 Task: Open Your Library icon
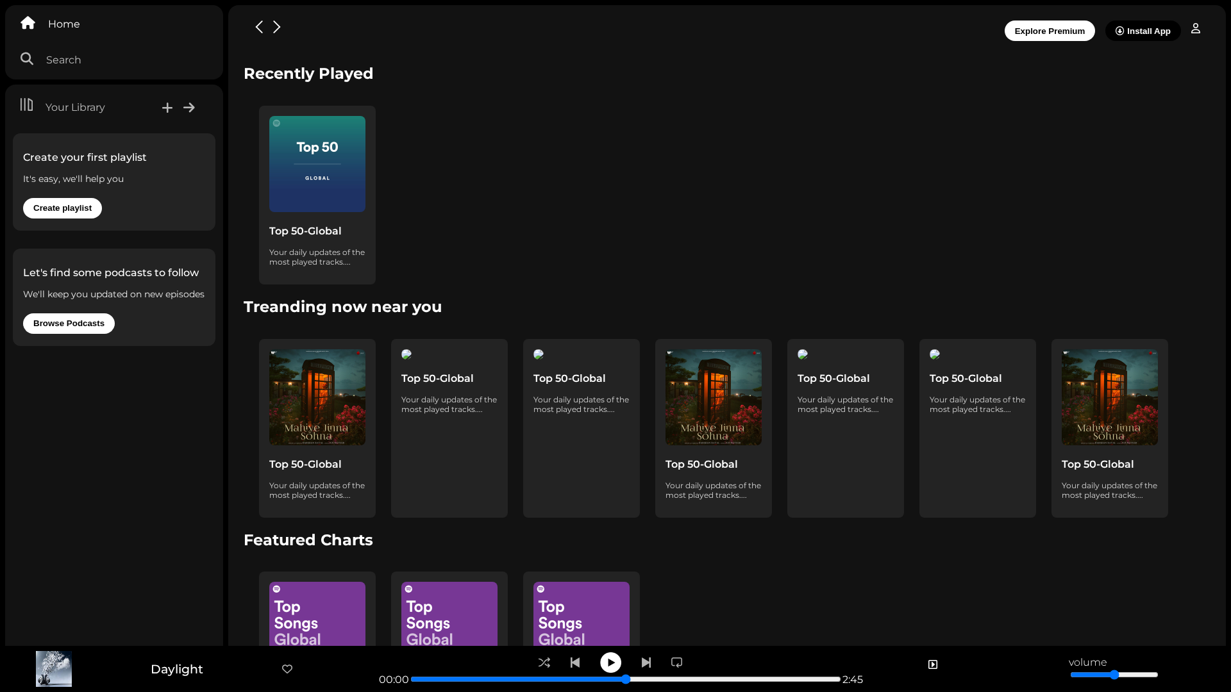point(26,104)
